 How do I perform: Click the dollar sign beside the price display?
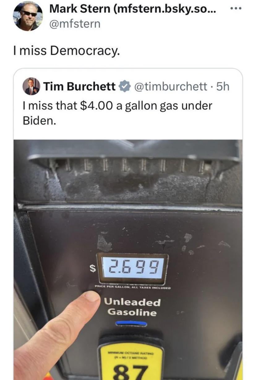(92, 269)
